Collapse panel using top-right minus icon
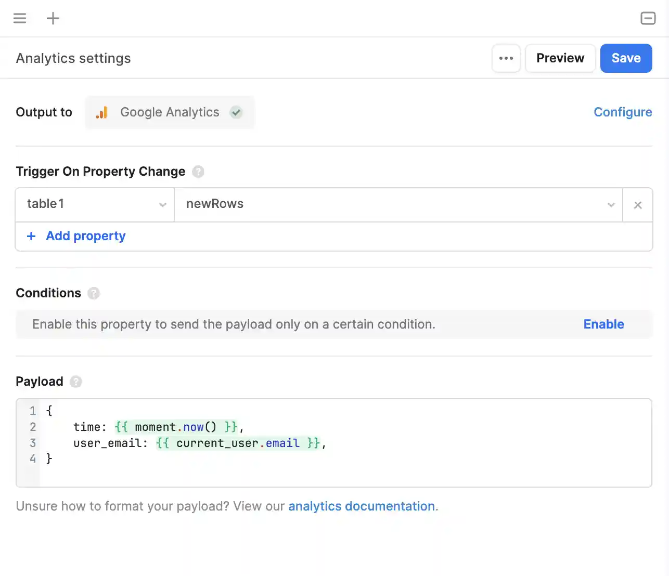 (x=648, y=19)
